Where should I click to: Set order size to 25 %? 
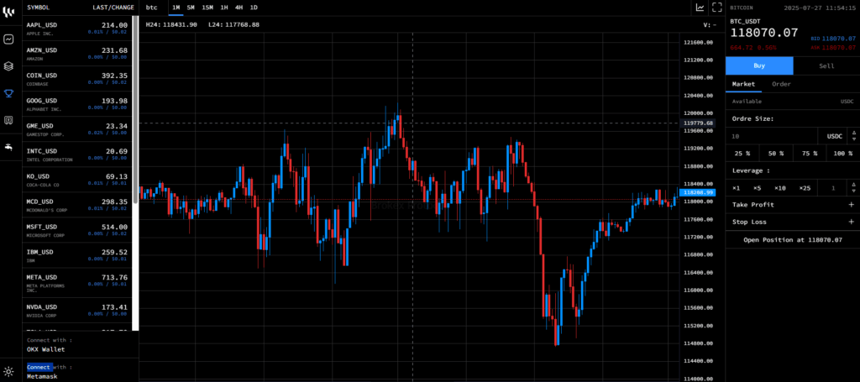[742, 154]
